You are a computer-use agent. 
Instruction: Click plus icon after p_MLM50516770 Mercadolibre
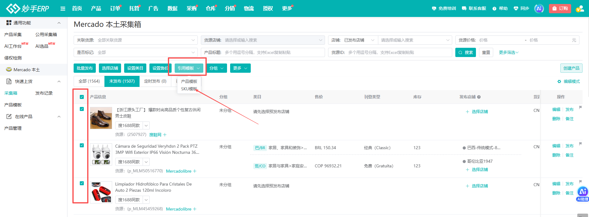[195, 171]
